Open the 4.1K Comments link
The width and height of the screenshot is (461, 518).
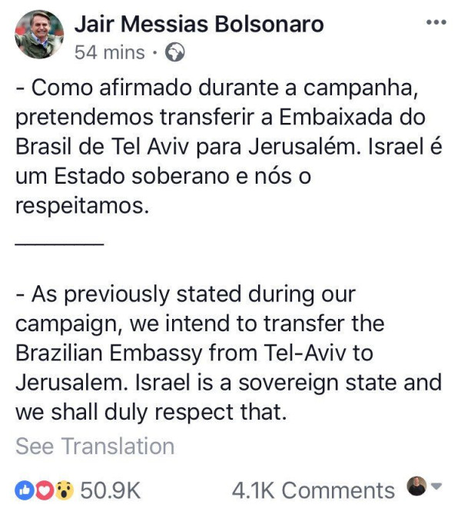(313, 490)
